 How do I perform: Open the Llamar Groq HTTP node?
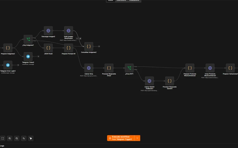(x=89, y=68)
